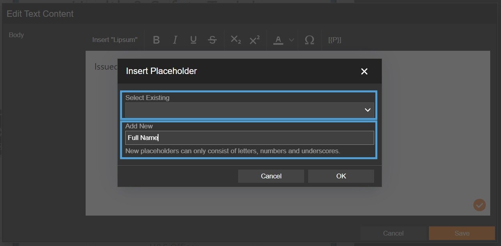Select the subscript tool

click(x=236, y=40)
